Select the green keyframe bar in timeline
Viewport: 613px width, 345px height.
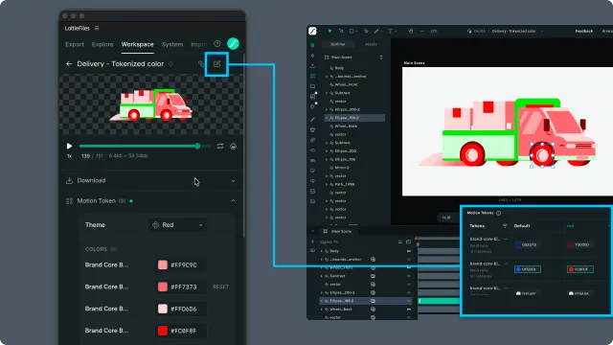point(439,301)
